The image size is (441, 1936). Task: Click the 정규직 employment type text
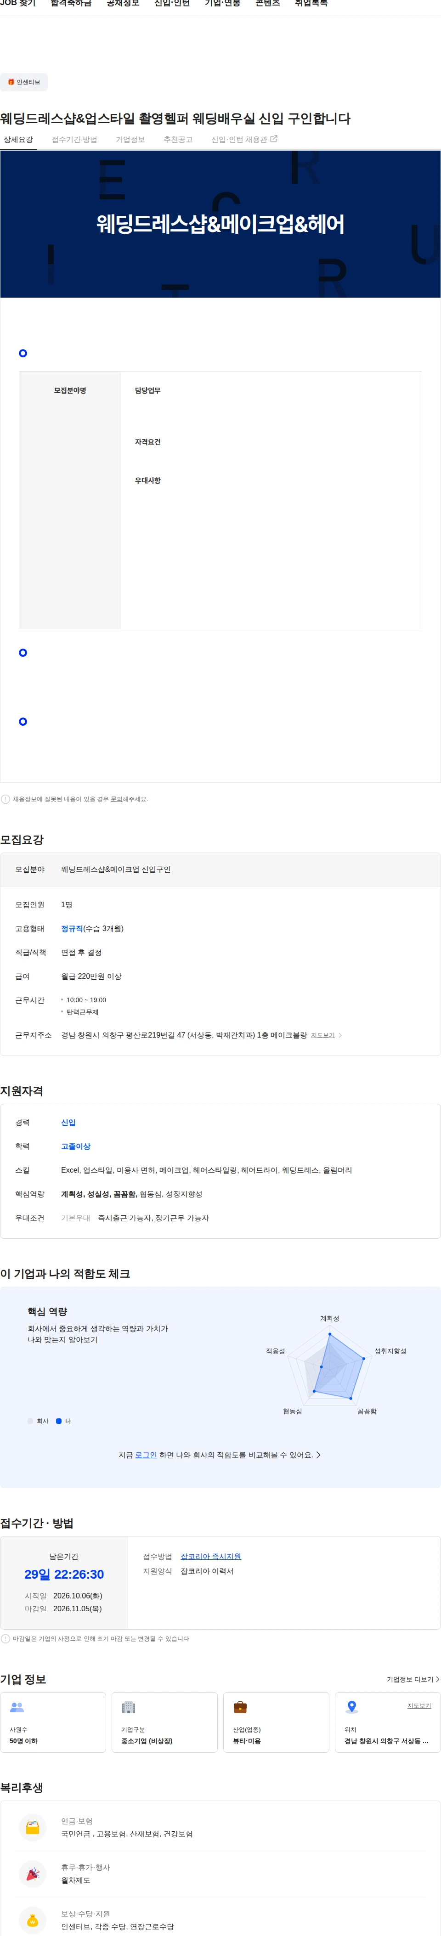(72, 929)
